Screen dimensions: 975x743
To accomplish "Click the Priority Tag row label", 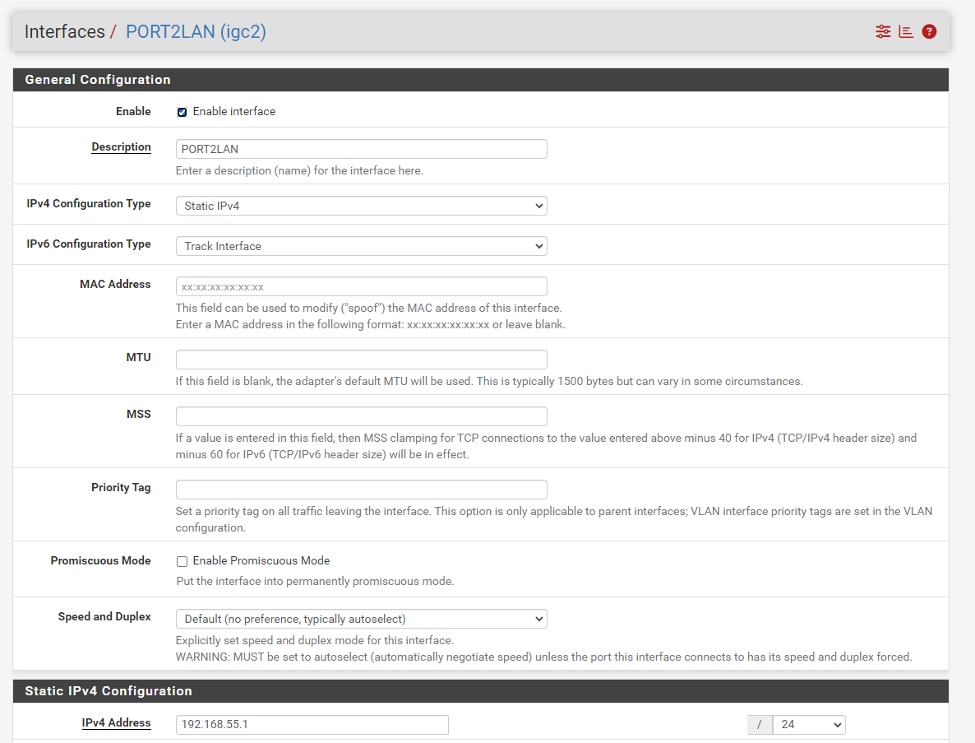I will tap(121, 488).
